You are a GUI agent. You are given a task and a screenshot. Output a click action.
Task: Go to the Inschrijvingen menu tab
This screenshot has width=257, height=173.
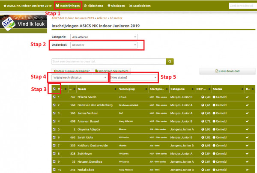tap(69, 6)
